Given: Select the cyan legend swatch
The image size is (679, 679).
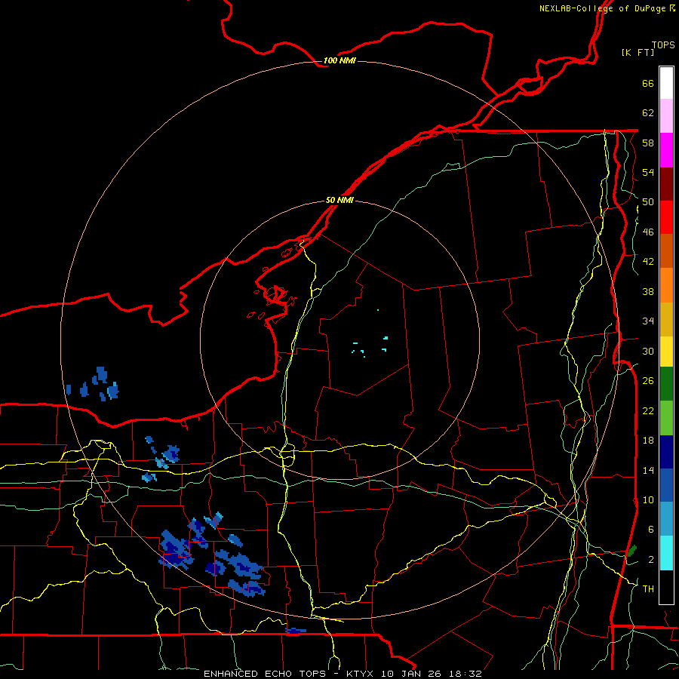Looking at the screenshot, I should point(666,553).
